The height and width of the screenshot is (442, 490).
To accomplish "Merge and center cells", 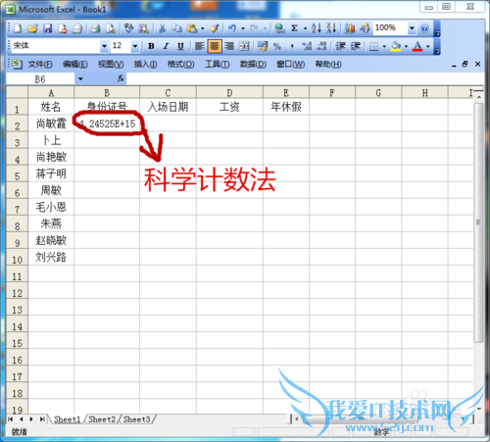I will [x=244, y=46].
